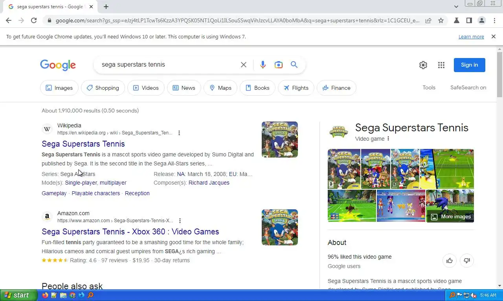This screenshot has width=503, height=301.
Task: Open the SafeSearch on settings
Action: (468, 87)
